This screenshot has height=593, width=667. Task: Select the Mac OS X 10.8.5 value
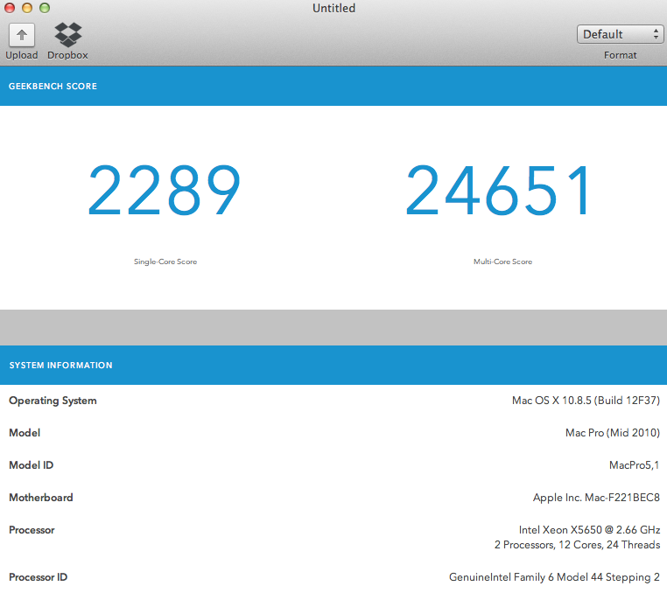pyautogui.click(x=586, y=401)
